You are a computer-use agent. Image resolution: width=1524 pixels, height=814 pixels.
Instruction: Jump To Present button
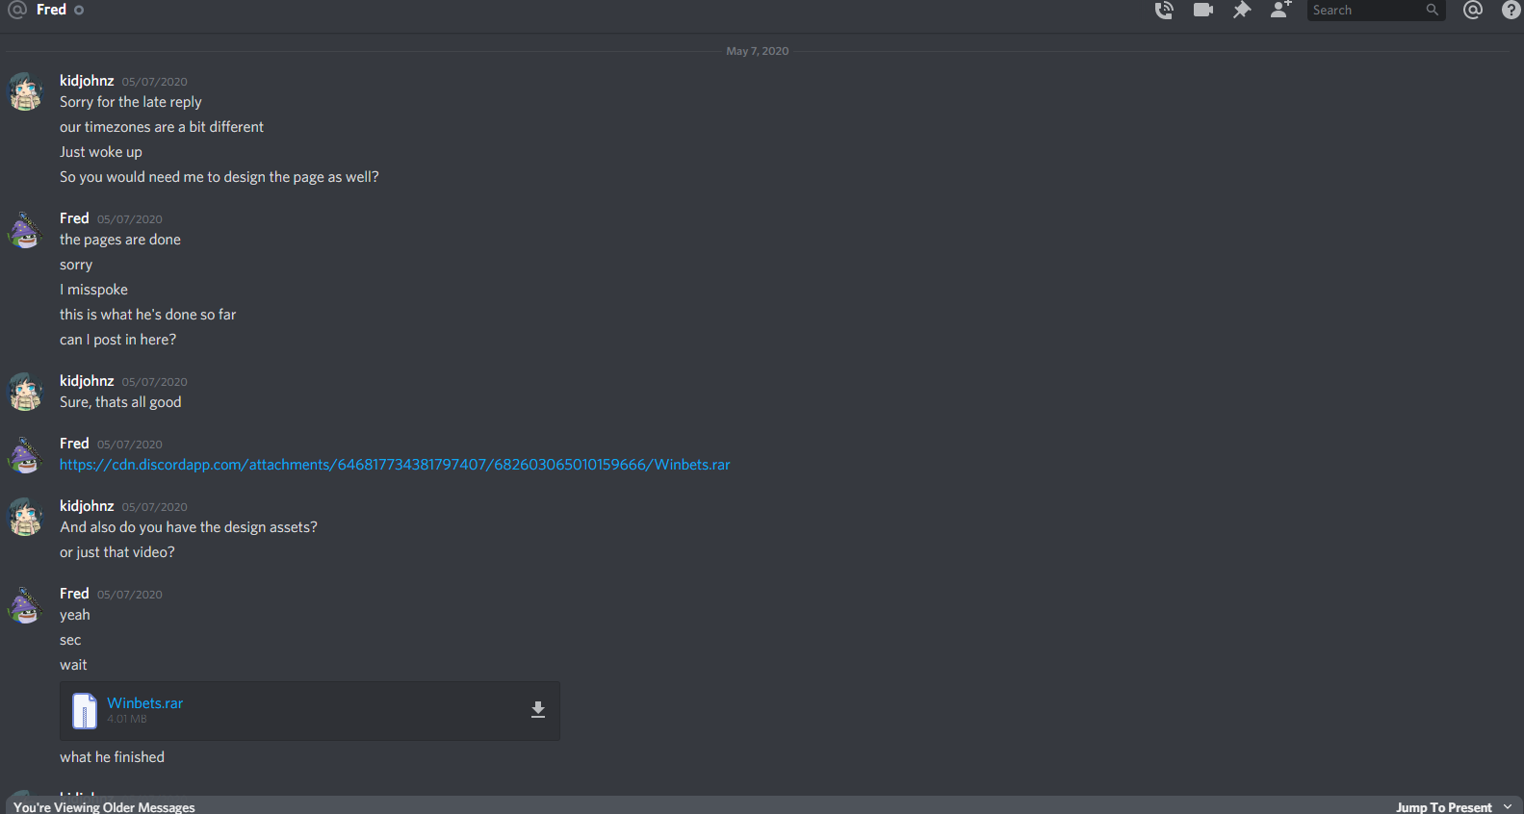(x=1443, y=807)
